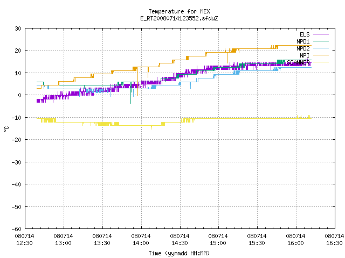
Task: Click the x-axis tick label 16:00
Action: (295, 243)
